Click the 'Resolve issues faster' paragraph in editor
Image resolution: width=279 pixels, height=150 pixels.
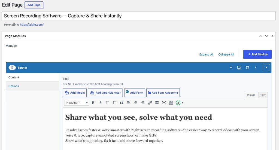(163, 133)
